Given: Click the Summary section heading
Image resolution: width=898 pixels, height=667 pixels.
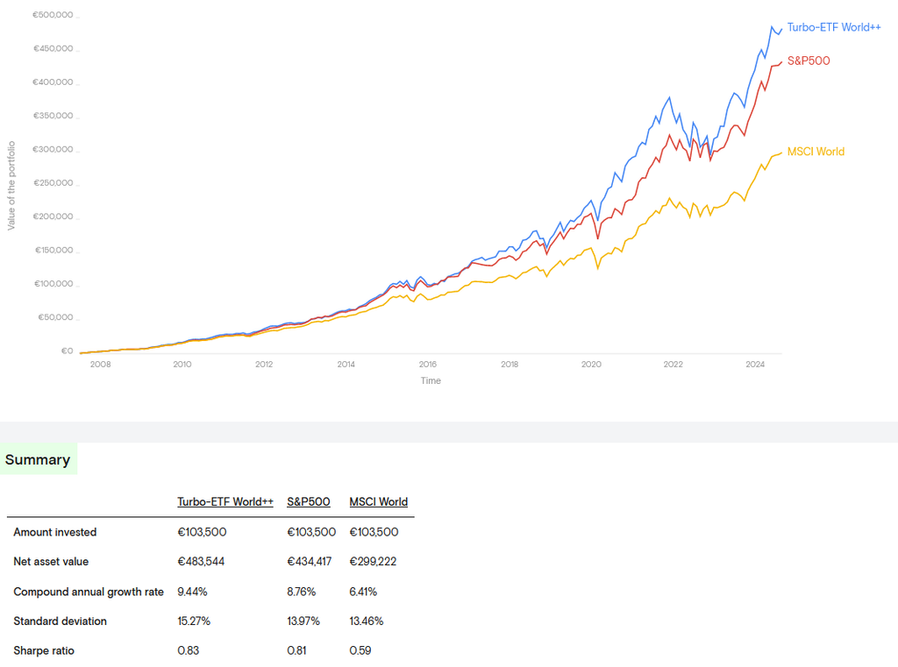Looking at the screenshot, I should [x=38, y=460].
